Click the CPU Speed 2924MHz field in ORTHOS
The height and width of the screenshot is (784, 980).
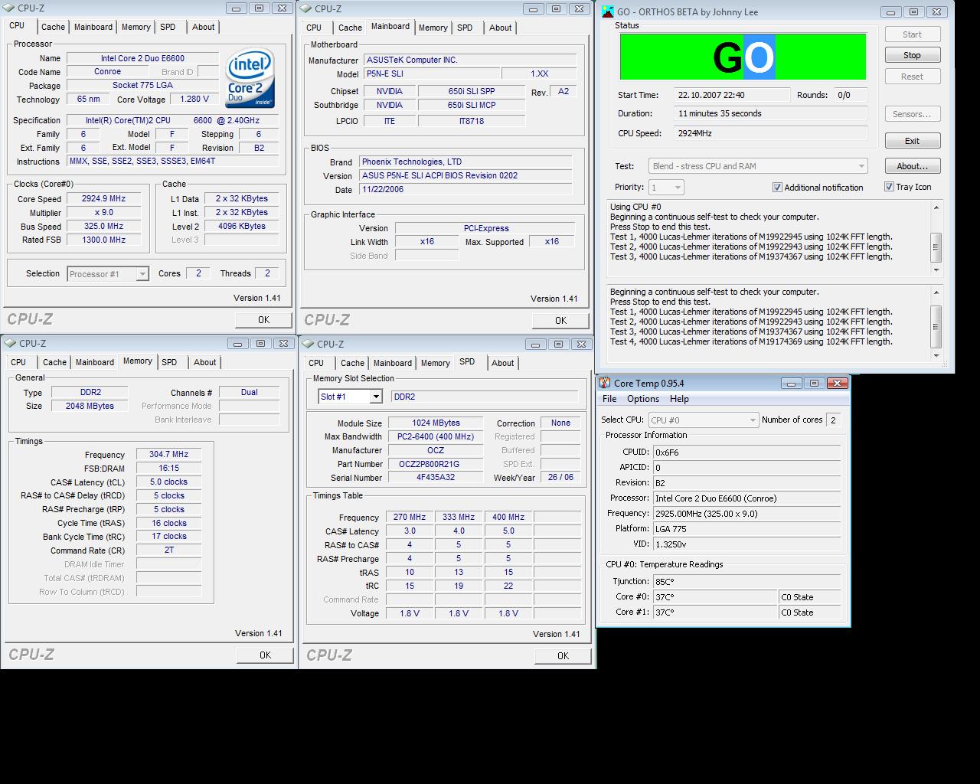tap(770, 133)
